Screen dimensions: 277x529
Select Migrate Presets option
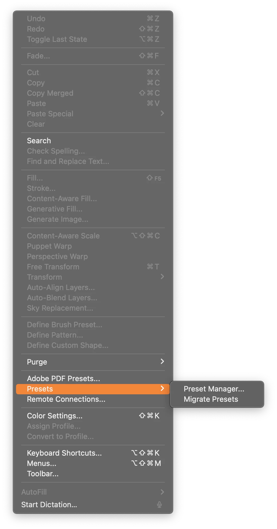point(211,399)
